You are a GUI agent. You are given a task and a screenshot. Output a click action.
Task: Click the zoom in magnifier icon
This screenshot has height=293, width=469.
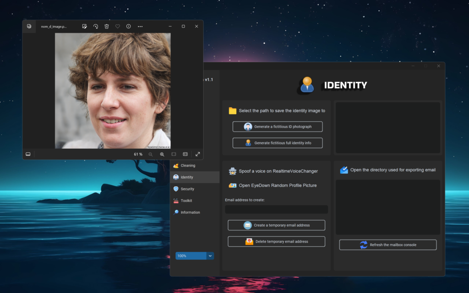pos(162,154)
